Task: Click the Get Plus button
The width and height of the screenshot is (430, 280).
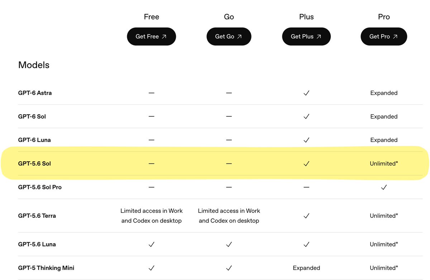Action: point(306,36)
